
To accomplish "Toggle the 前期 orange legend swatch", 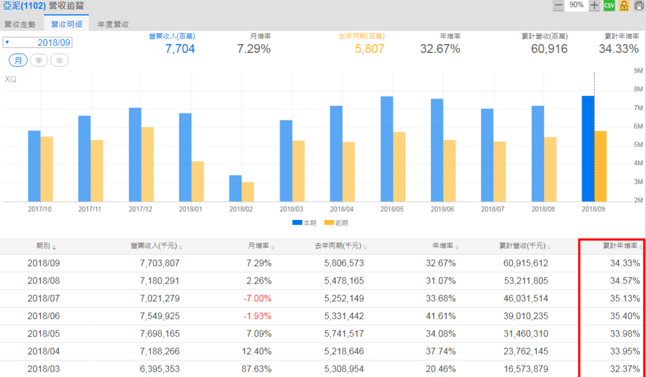I will tap(329, 223).
